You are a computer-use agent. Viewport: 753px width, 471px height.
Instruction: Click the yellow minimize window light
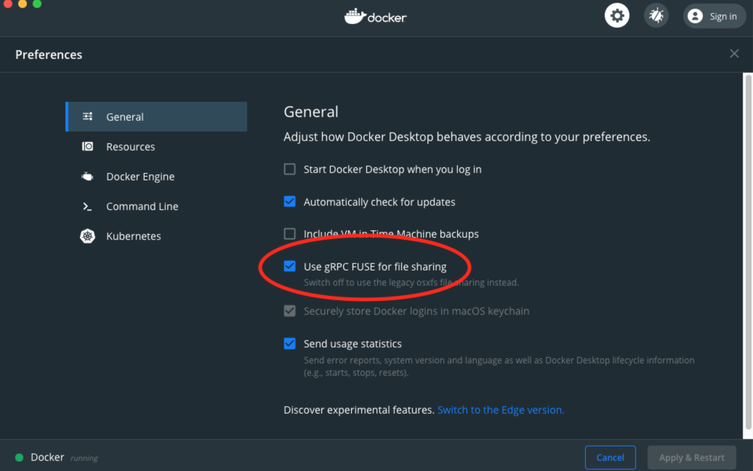tap(23, 3)
